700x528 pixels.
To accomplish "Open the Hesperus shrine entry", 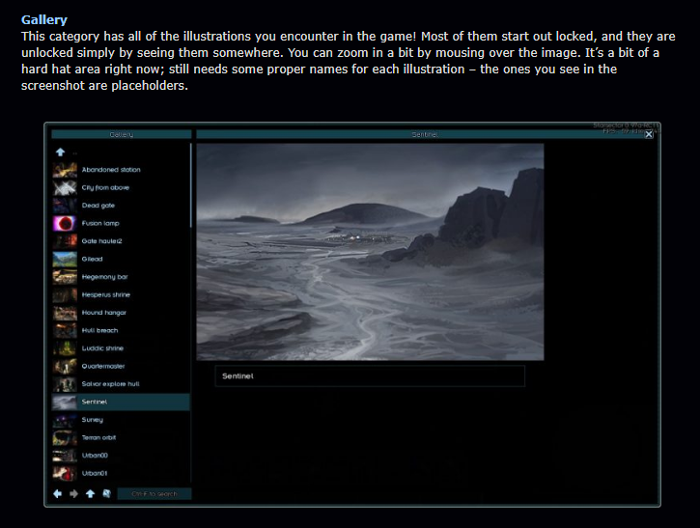I will pyautogui.click(x=105, y=294).
